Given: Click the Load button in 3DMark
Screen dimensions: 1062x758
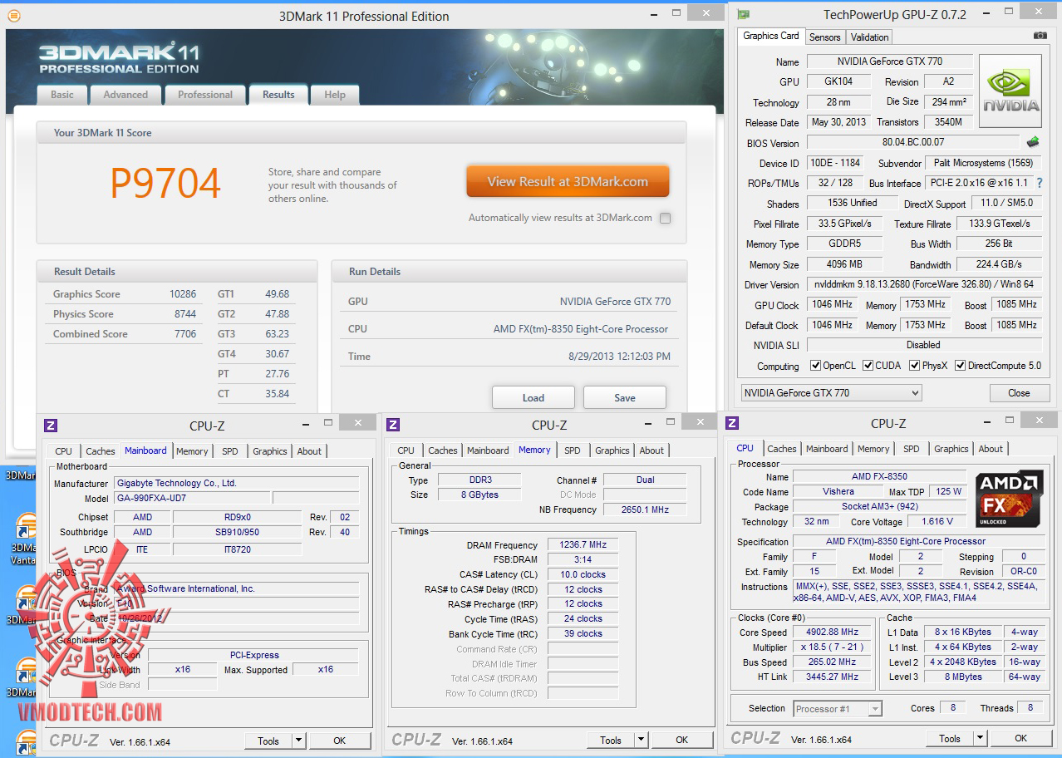Looking at the screenshot, I should [x=533, y=397].
